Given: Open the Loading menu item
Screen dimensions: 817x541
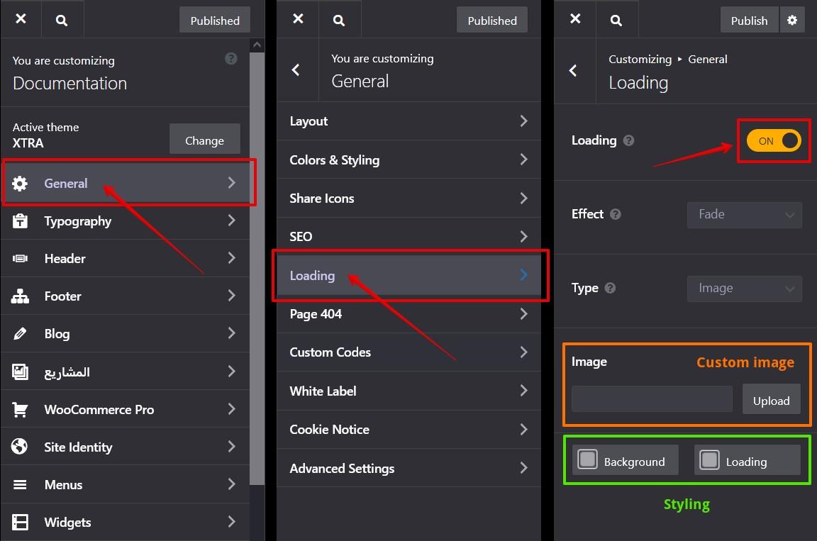Looking at the screenshot, I should coord(408,276).
